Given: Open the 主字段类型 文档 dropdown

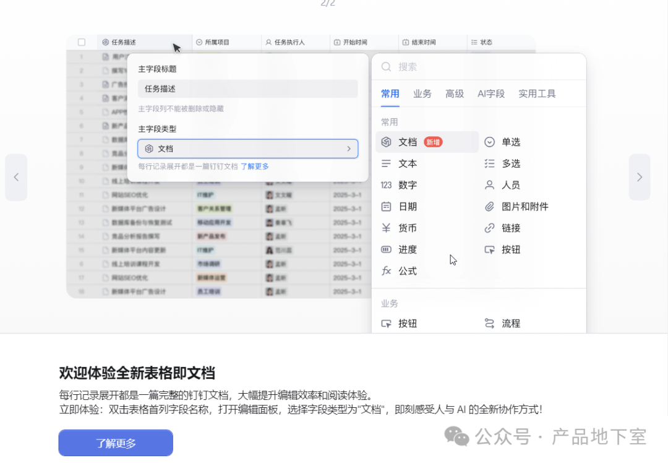Looking at the screenshot, I should click(247, 149).
